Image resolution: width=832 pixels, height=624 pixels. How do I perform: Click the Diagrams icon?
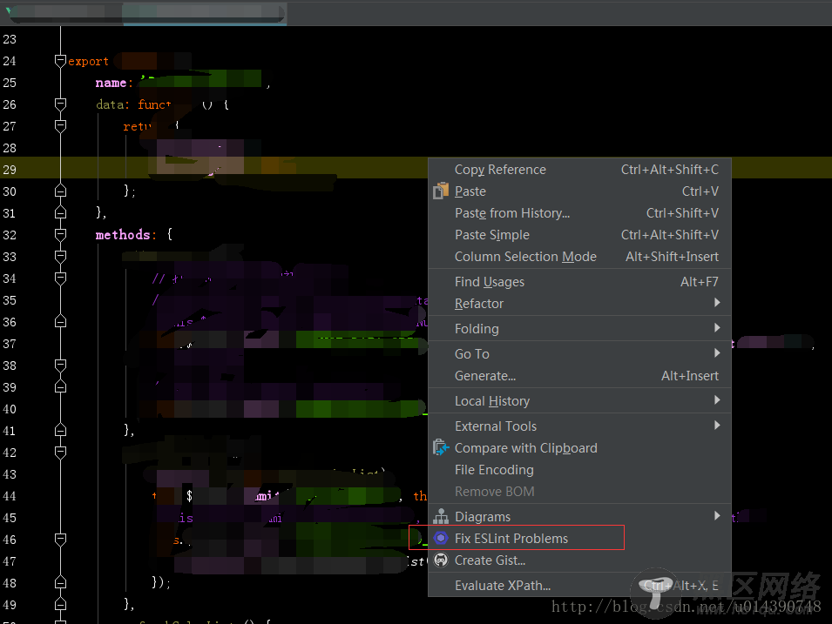pos(441,516)
